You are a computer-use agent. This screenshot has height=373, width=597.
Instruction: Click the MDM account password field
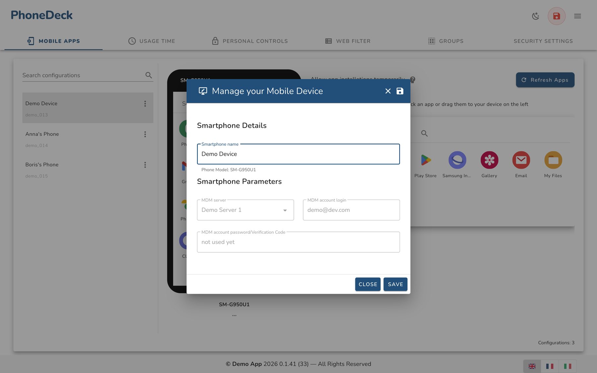point(298,242)
